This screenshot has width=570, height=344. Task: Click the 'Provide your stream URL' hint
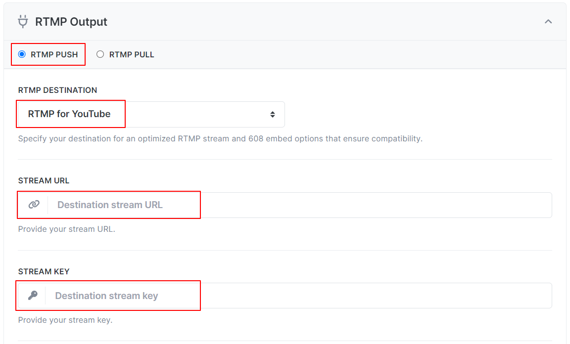coord(66,229)
